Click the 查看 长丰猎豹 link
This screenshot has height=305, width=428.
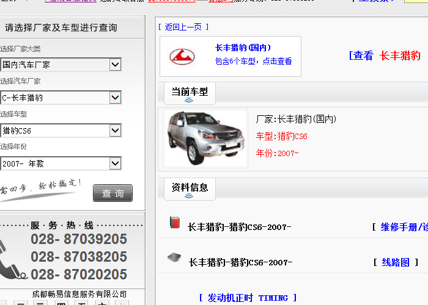[x=385, y=56]
